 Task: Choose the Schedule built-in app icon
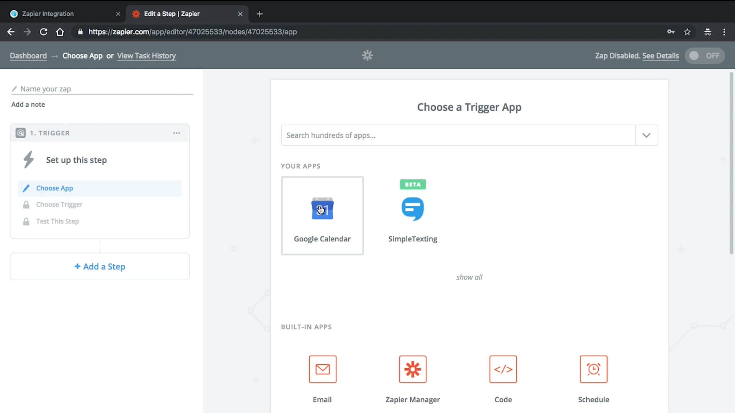click(593, 369)
